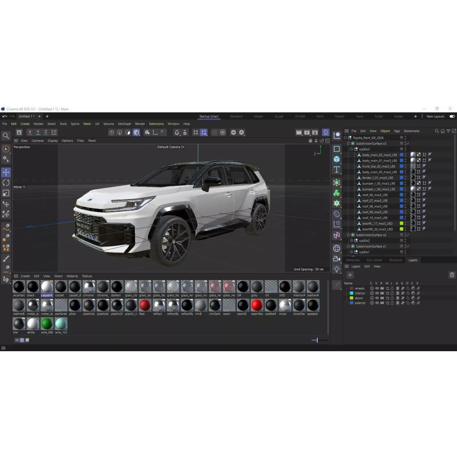Open the viewport Cameras menu
Screen dimensions: 457x457
pos(38,140)
